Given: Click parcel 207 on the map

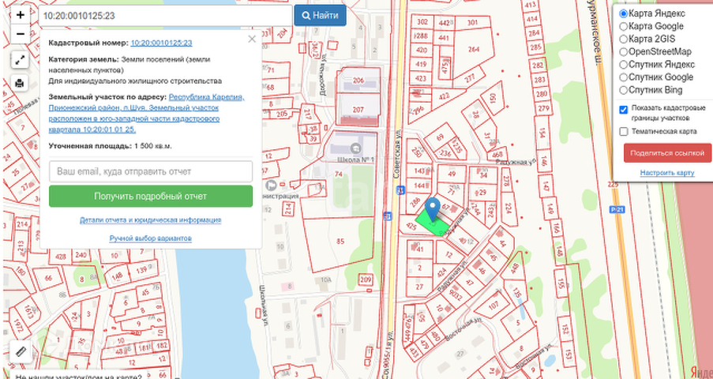Looking at the screenshot, I should [x=358, y=110].
